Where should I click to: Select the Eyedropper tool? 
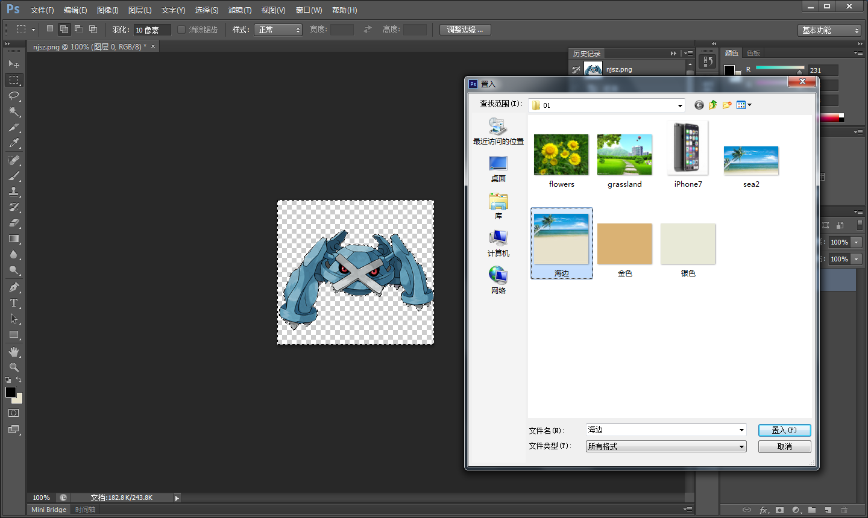point(14,143)
